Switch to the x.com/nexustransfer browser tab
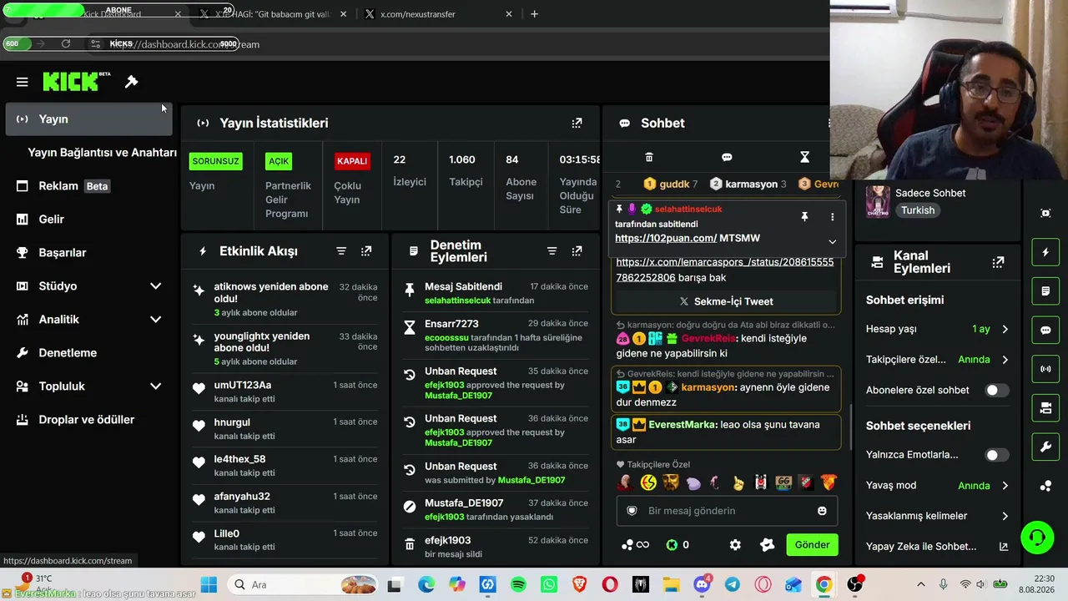 (x=439, y=14)
